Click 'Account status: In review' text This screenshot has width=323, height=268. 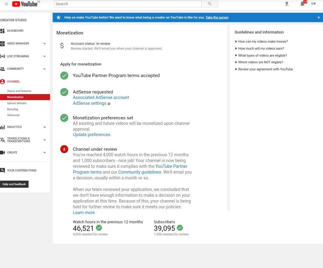click(x=90, y=44)
